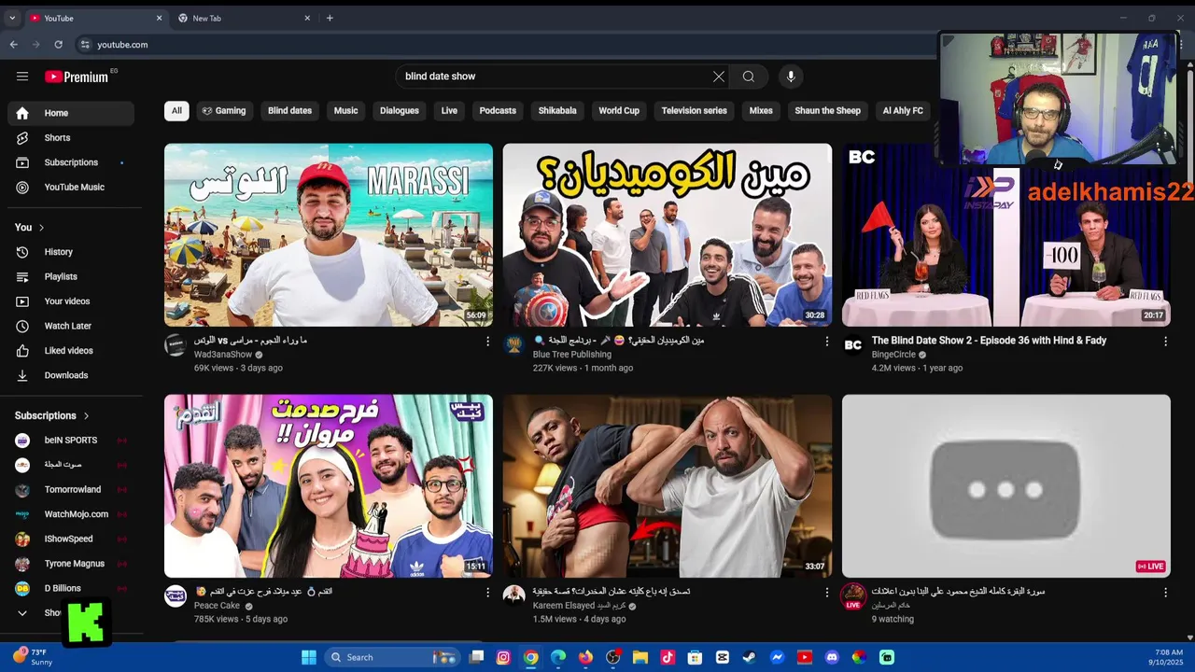Screen dimensions: 1195x672
Task: Open the Kareem Elsayed video thumbnail
Action: tap(668, 485)
